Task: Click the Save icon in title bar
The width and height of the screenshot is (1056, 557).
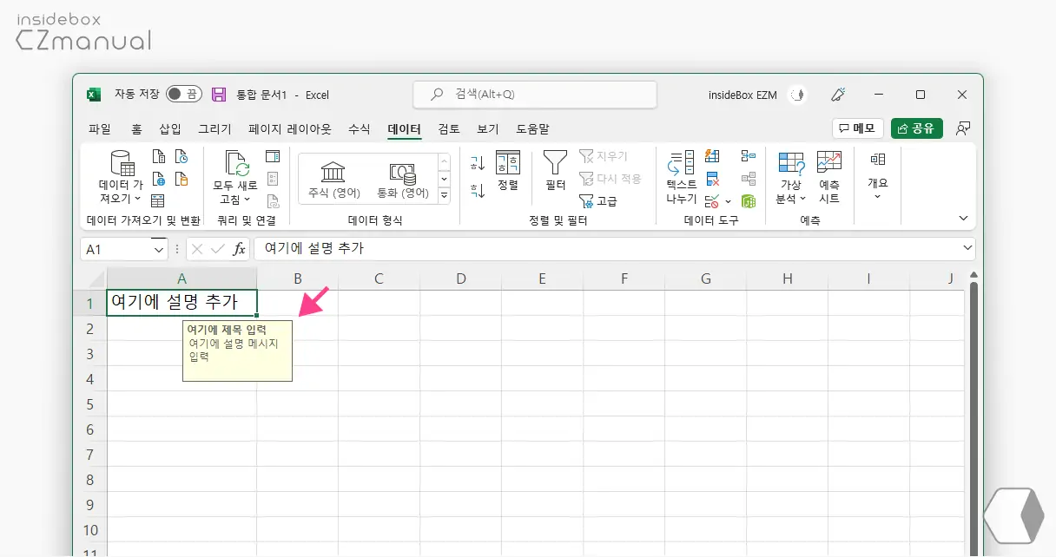Action: tap(219, 95)
